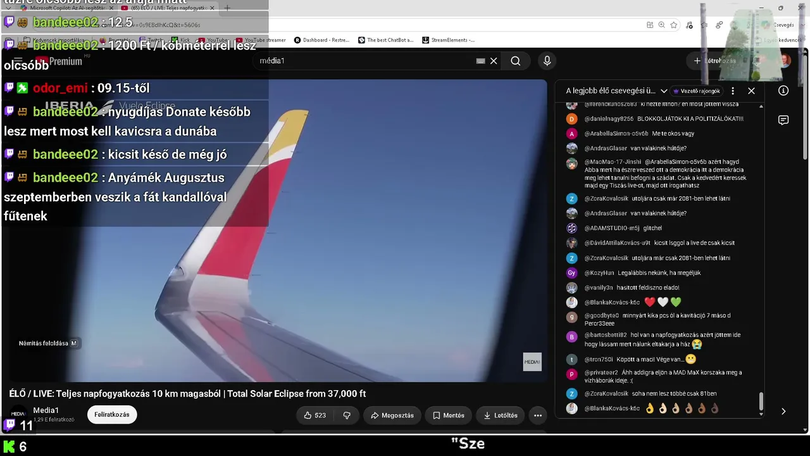
Task: Open the Létrehozás create button
Action: pos(714,61)
